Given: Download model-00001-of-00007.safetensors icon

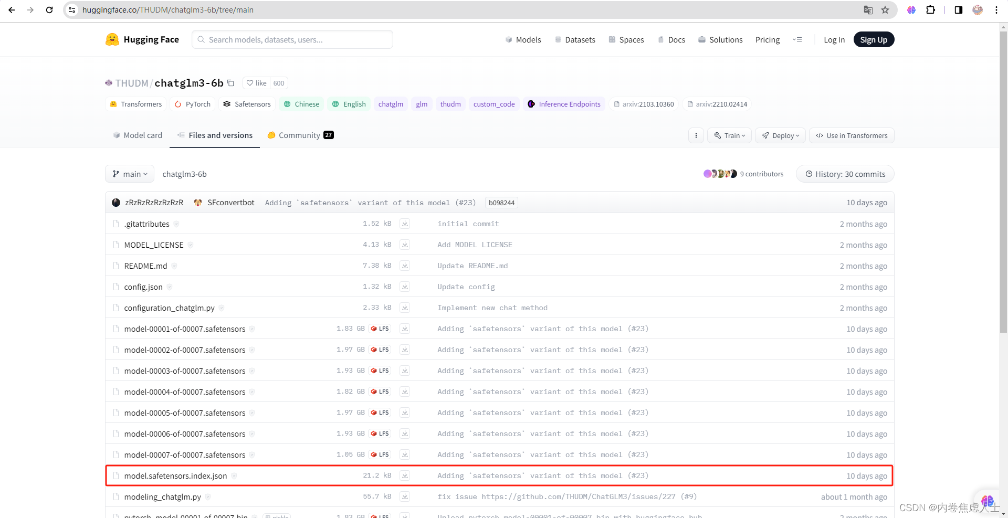Looking at the screenshot, I should tap(405, 329).
